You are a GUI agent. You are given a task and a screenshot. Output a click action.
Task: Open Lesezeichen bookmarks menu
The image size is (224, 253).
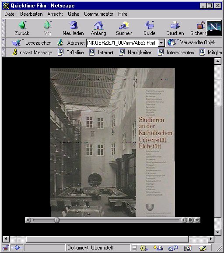pos(31,43)
